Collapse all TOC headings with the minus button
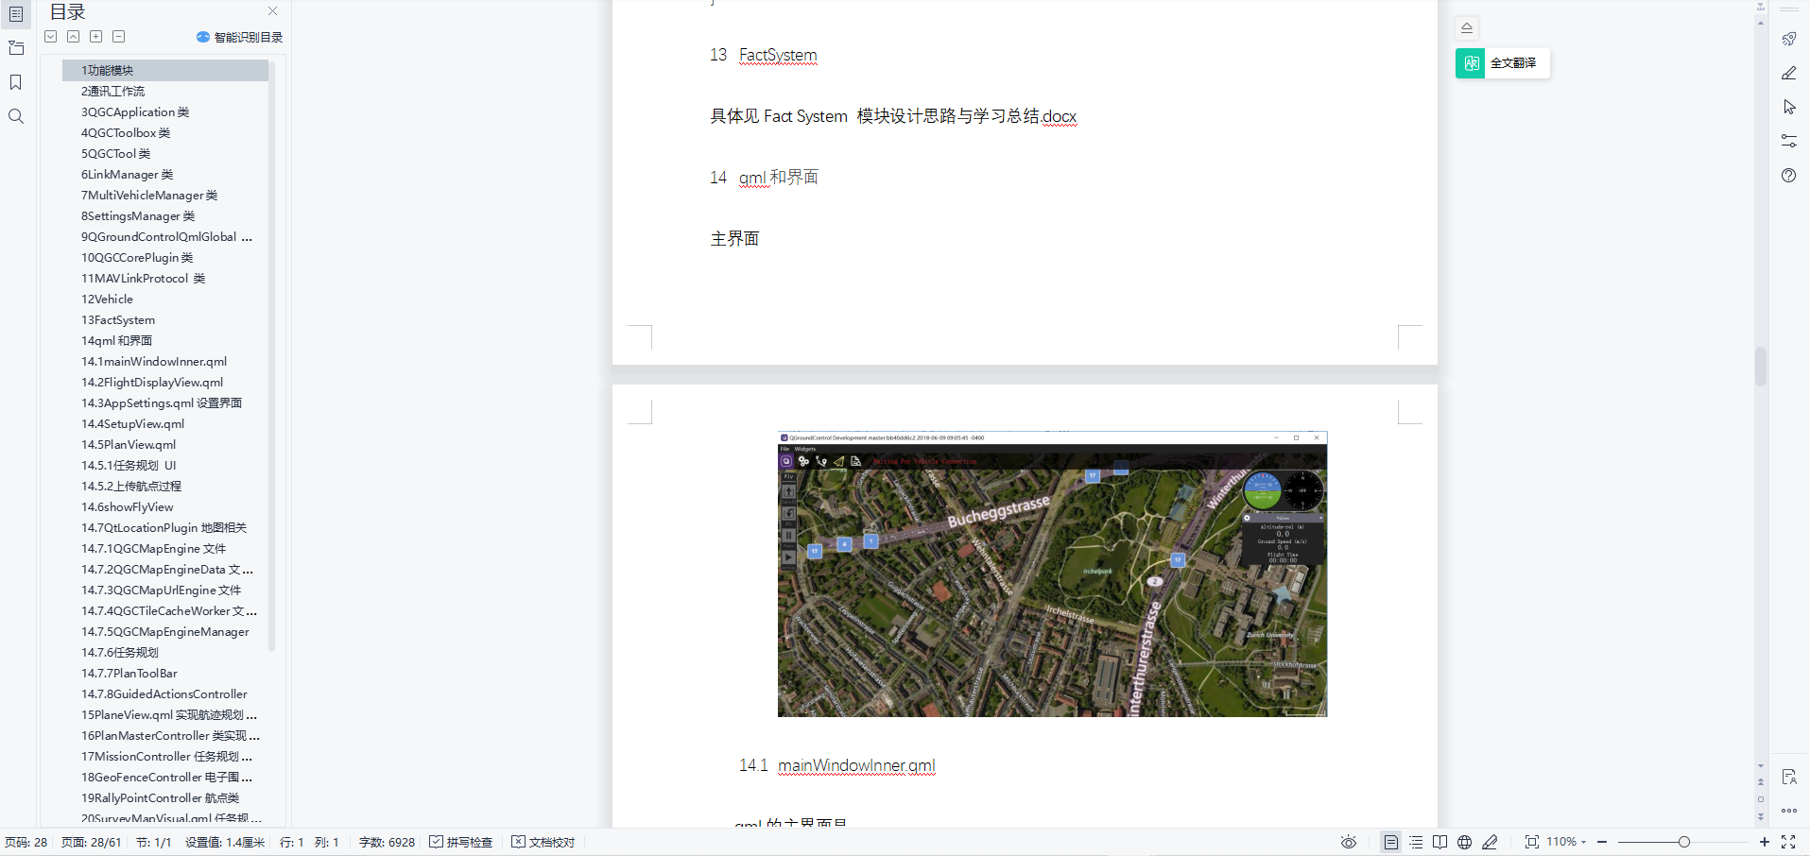1810x856 pixels. point(119,36)
